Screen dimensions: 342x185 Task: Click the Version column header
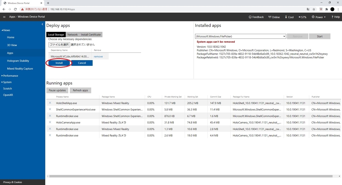coord(290,97)
